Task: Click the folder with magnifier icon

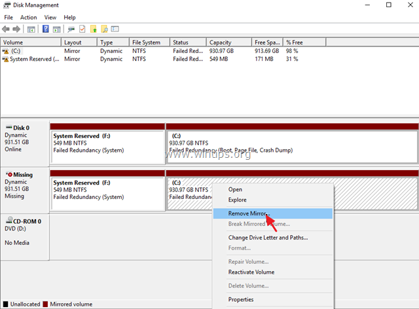Action: [x=103, y=29]
